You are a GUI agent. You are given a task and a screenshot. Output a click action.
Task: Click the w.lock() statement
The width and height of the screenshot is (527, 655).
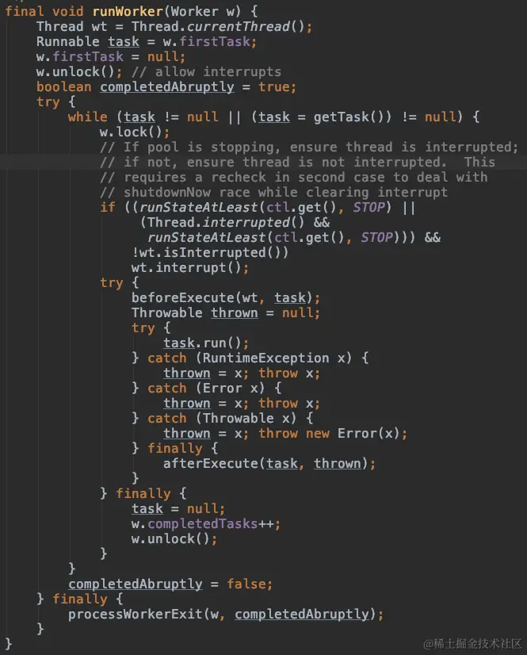pyautogui.click(x=135, y=132)
